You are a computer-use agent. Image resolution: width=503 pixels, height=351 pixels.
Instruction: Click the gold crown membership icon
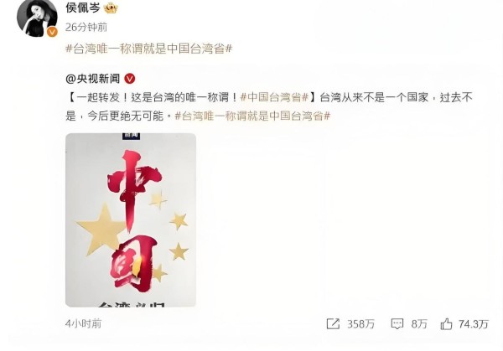click(111, 8)
